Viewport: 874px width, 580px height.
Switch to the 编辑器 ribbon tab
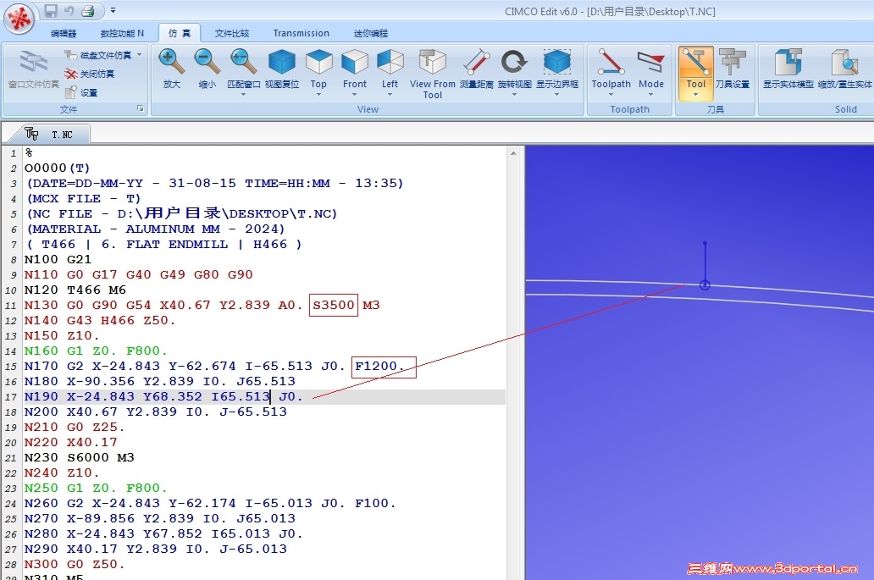[x=64, y=33]
